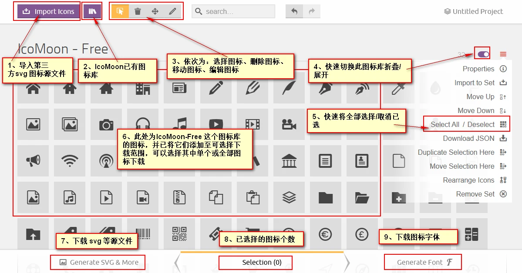This screenshot has height=273, width=522.
Task: Choose Remove Set
Action: click(x=482, y=194)
